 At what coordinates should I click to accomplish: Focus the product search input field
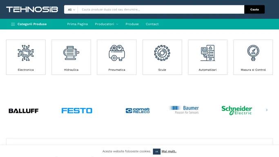click(x=161, y=9)
